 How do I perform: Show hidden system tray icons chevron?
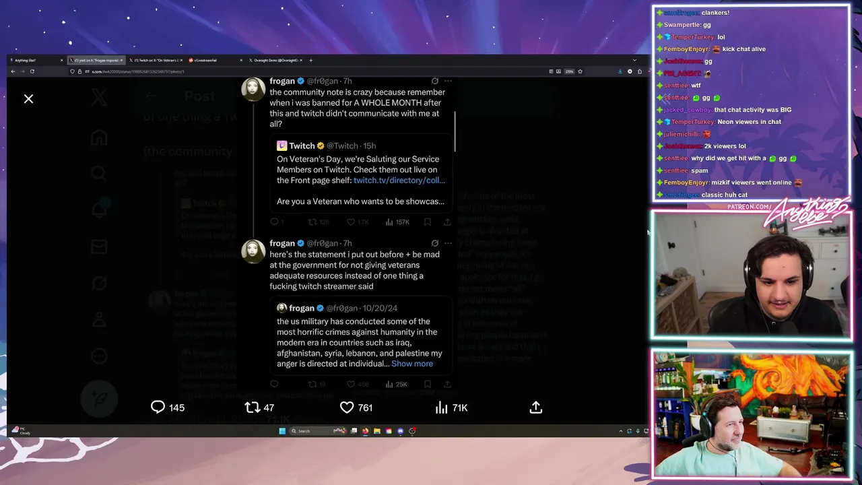621,431
